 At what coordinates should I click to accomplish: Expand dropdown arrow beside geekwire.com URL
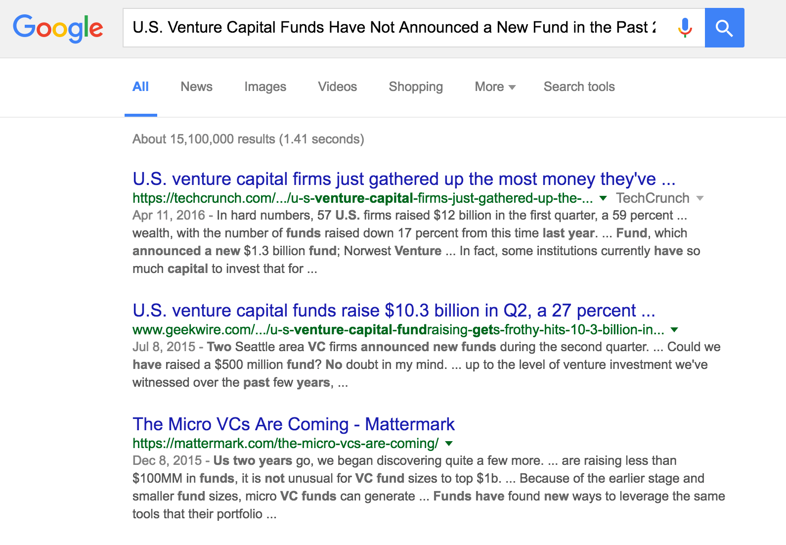tap(674, 330)
